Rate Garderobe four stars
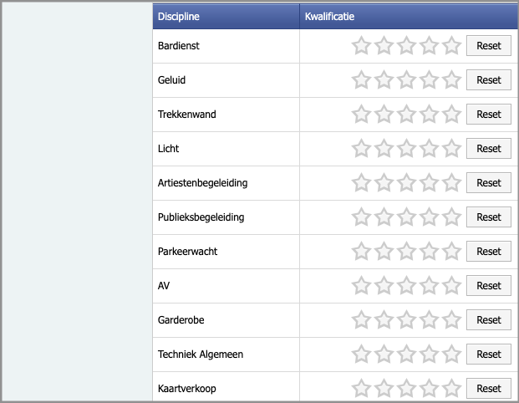Viewport: 519px width, 403px height. 429,320
